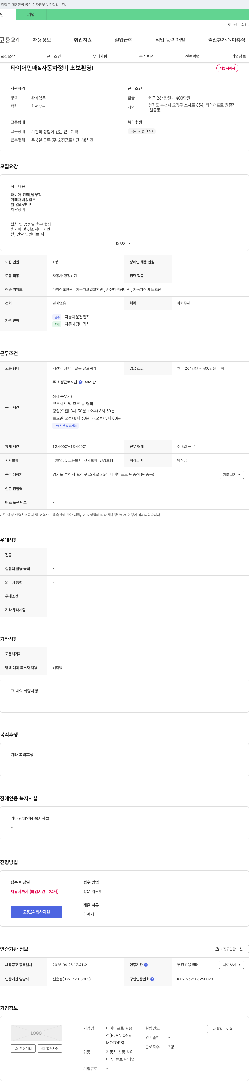This screenshot has height=1081, width=249.
Task: Jump to 근무조건 section tab
Action: pos(54,56)
